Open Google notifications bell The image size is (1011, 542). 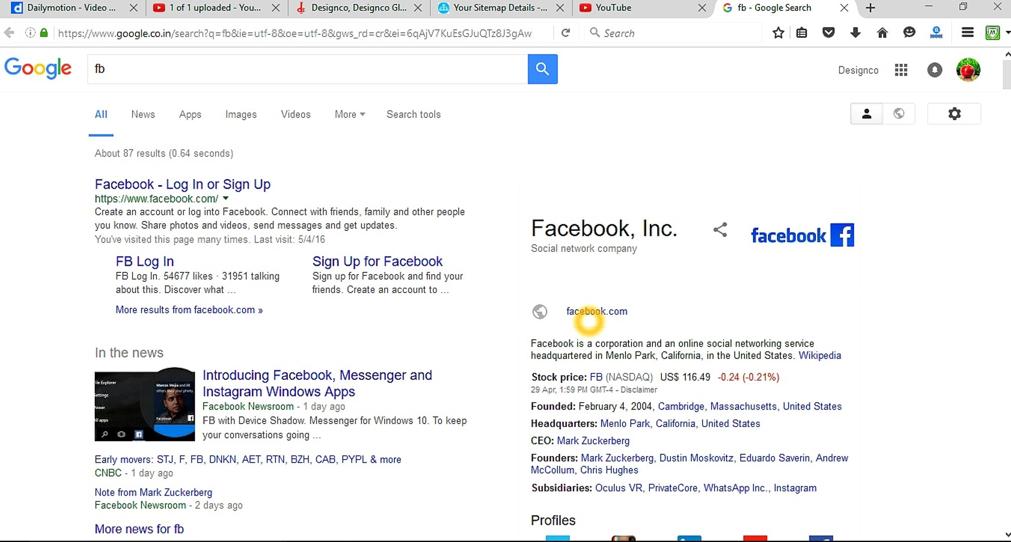pos(934,70)
